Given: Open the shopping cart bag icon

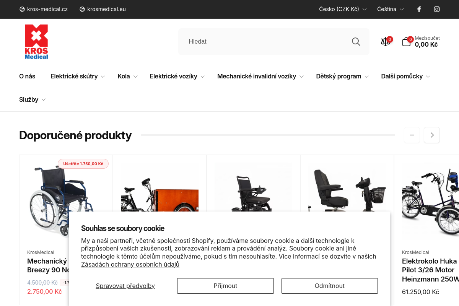Looking at the screenshot, I should [406, 42].
